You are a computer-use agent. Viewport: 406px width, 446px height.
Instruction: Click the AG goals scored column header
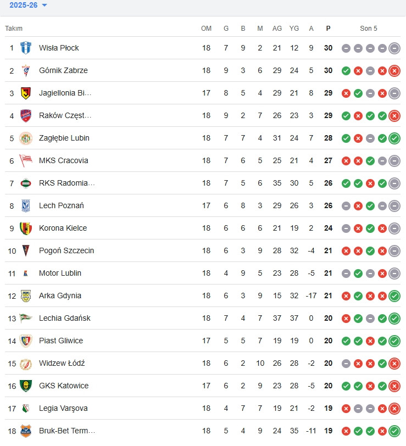click(x=277, y=29)
